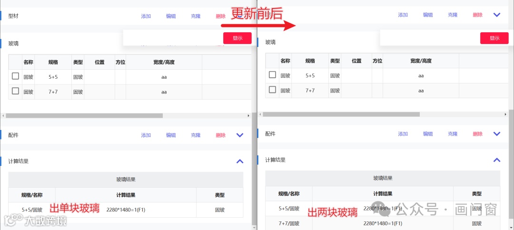The height and width of the screenshot is (230, 514).
Task: Click the 配件 section title in left pane
Action: [13, 135]
